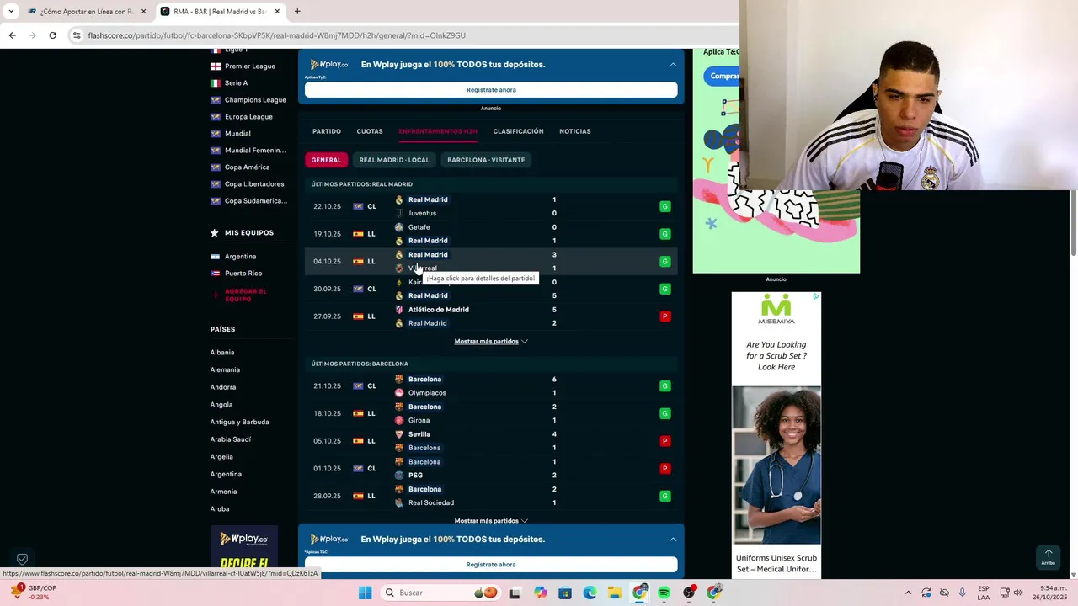
Task: Open Champions League in sidebar
Action: click(255, 100)
